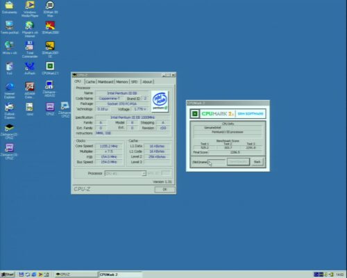Viewport: 347px width, 278px height.
Task: Click the CPU-Z title bar icon
Action: pyautogui.click(x=74, y=75)
